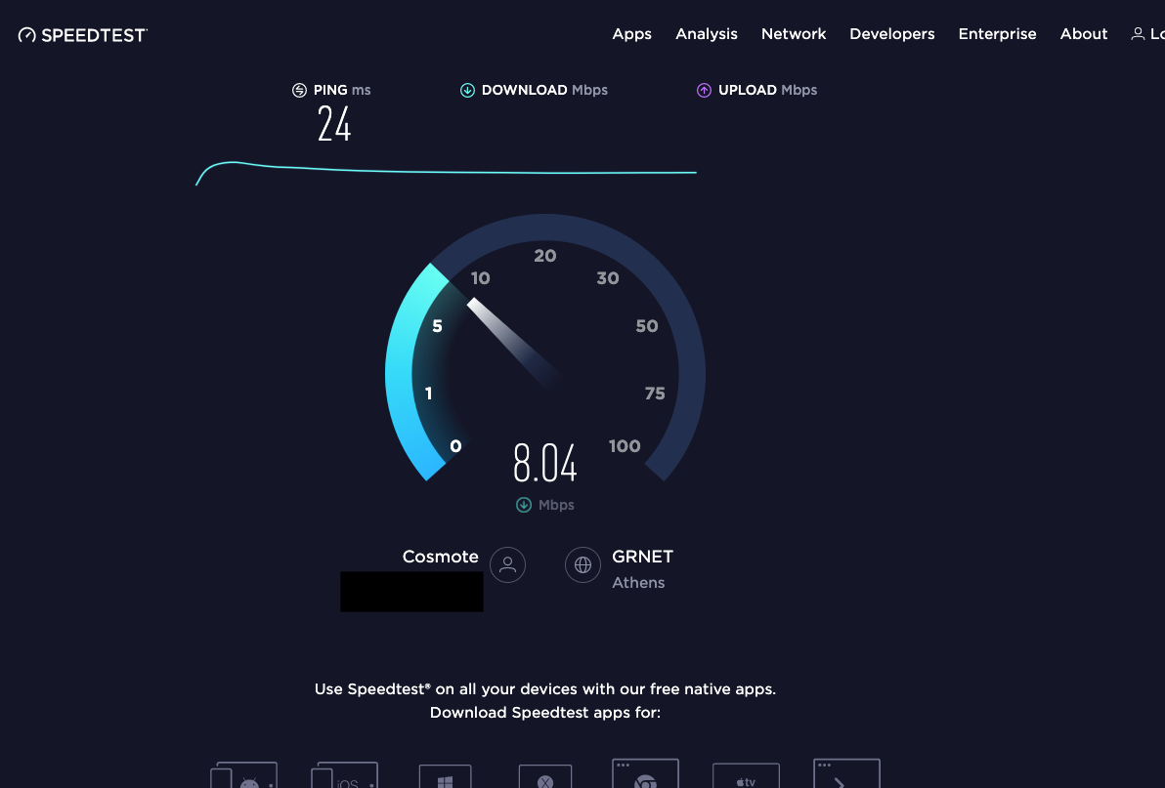
Task: Open the Developers menu
Action: click(x=891, y=34)
